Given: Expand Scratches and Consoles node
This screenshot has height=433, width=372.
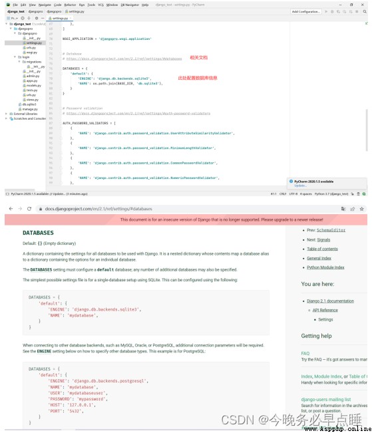Looking at the screenshot, I should click(7, 118).
